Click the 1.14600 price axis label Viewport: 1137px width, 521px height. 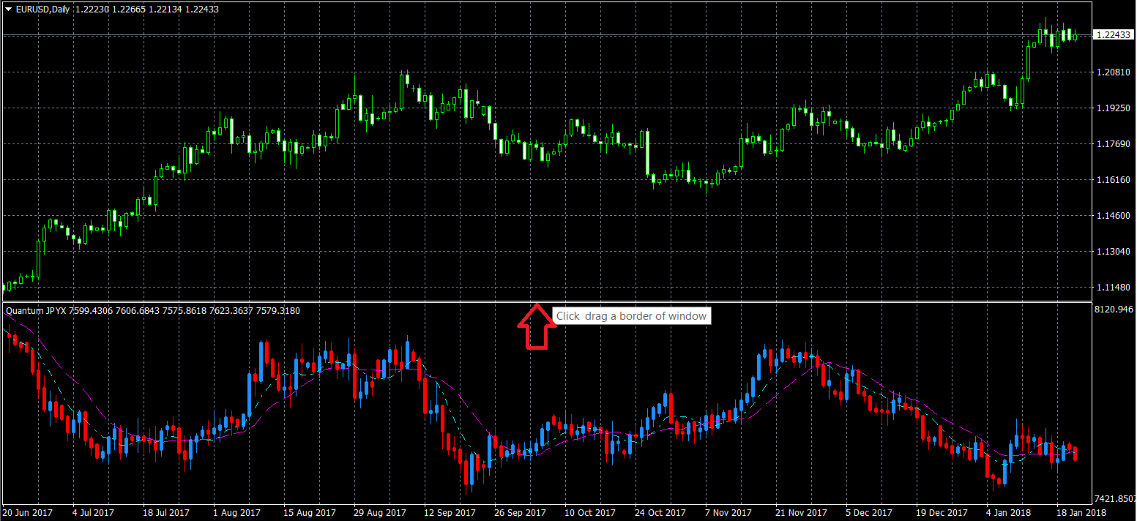pos(1112,216)
